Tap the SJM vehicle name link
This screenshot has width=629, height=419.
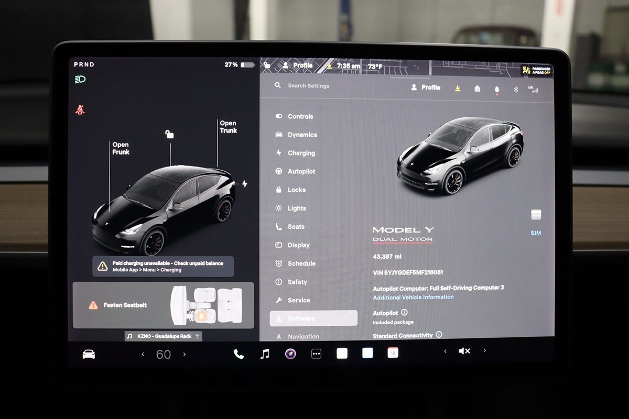[536, 233]
